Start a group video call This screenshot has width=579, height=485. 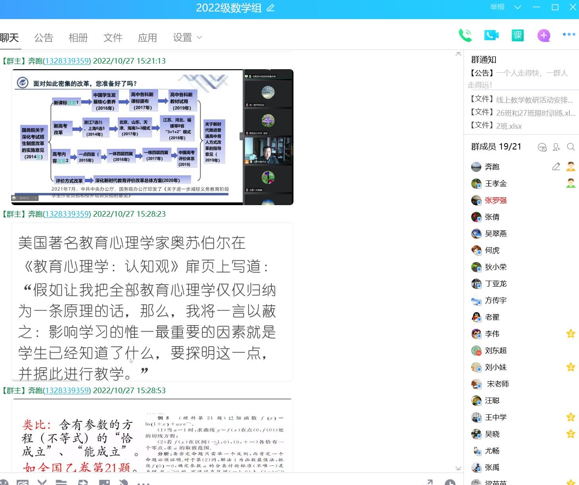tap(491, 35)
